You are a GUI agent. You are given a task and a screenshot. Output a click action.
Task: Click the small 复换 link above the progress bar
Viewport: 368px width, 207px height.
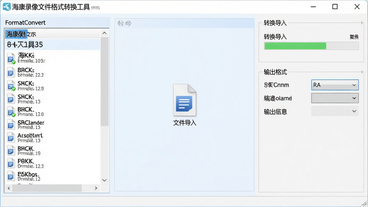click(x=354, y=37)
